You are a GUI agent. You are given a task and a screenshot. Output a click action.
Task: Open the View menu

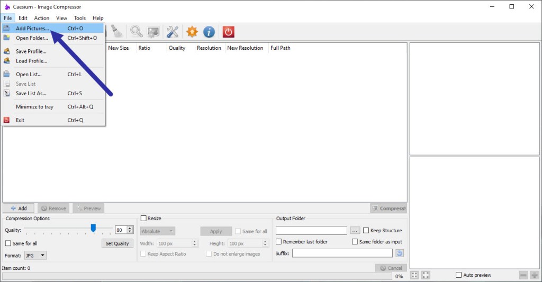[61, 18]
